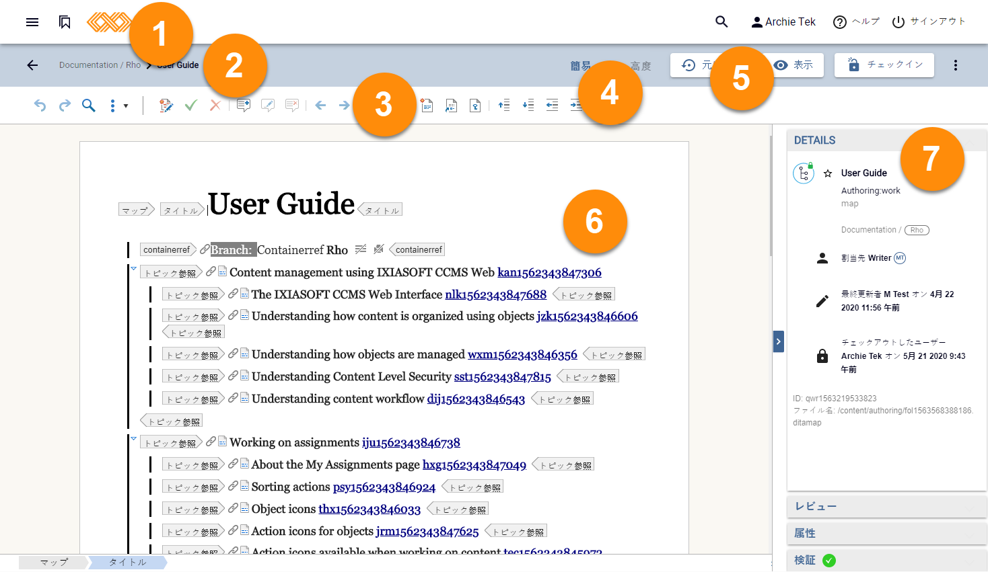Insert a topic reference icon
Image resolution: width=988 pixels, height=572 pixels.
point(451,106)
